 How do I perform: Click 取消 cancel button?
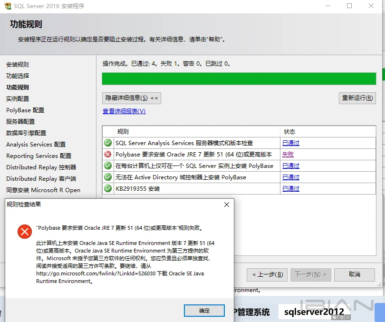(x=354, y=274)
